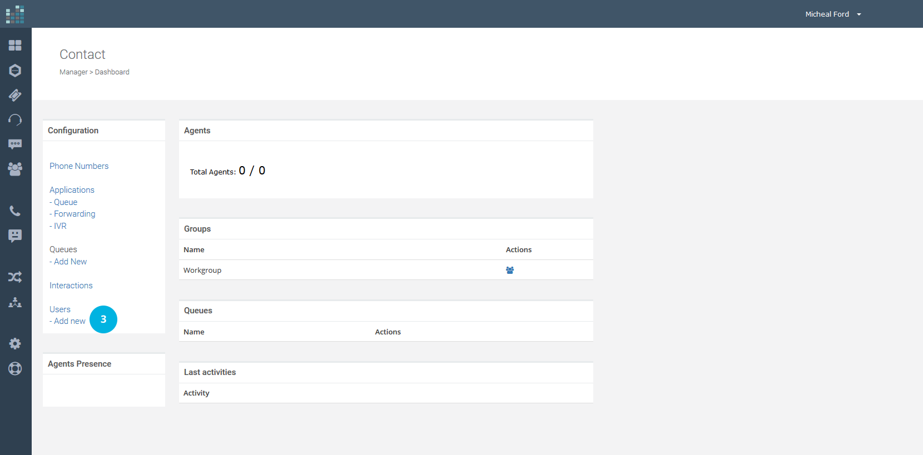The width and height of the screenshot is (923, 455).
Task: Open the people group icon in sidebar
Action: point(15,169)
